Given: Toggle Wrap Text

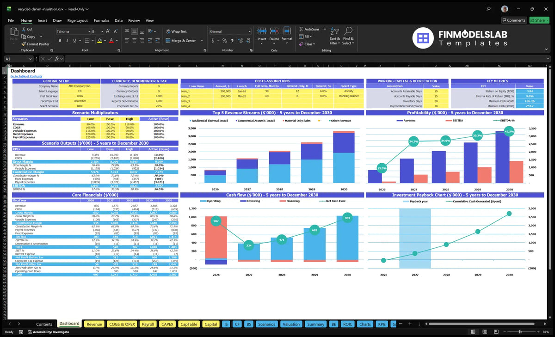Looking at the screenshot, I should point(176,31).
